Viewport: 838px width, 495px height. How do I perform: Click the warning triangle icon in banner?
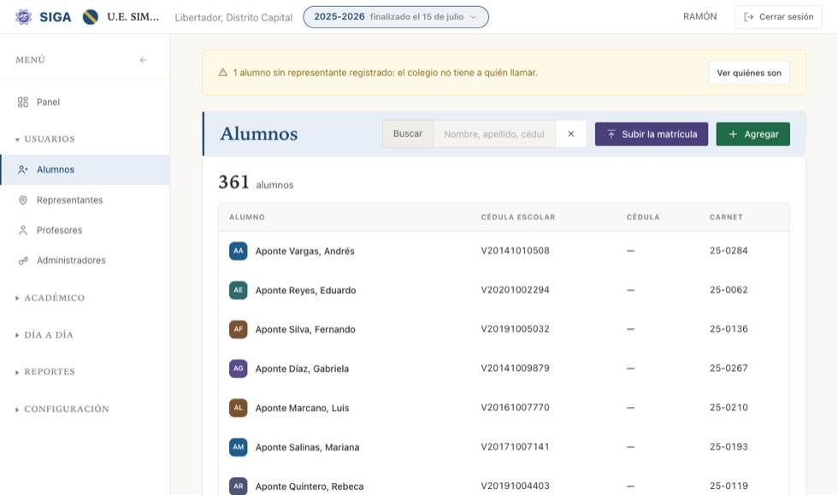coord(223,73)
